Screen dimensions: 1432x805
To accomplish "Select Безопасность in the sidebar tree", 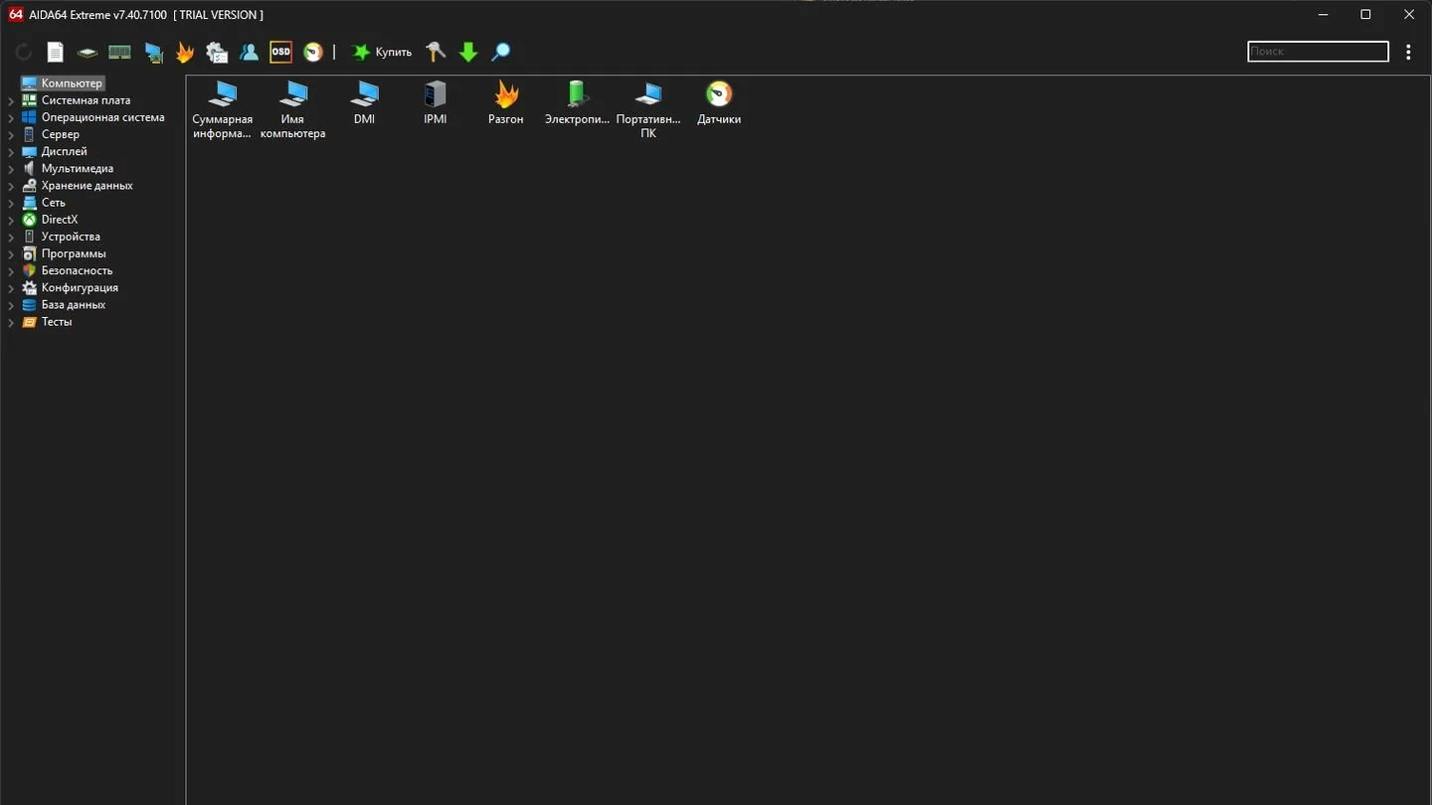I will 78,270.
